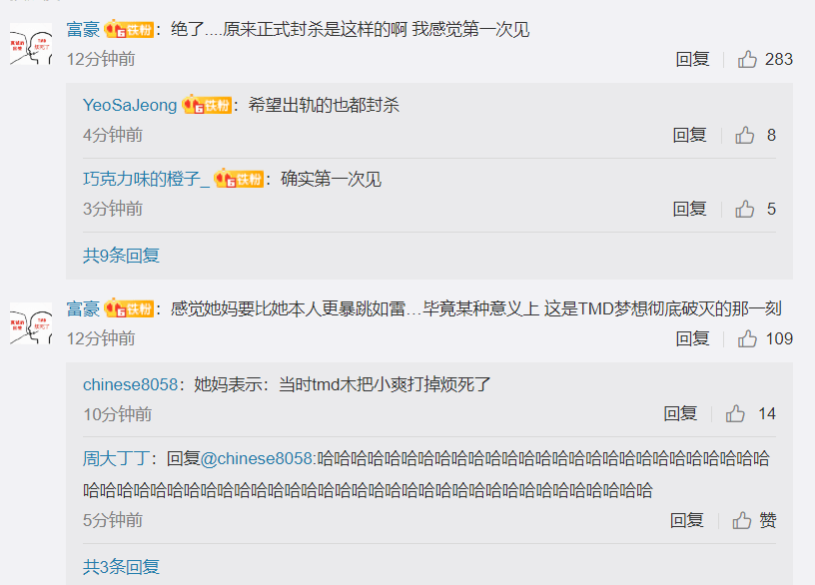Like the comment with 283 likes
815x585 pixels.
[x=747, y=59]
